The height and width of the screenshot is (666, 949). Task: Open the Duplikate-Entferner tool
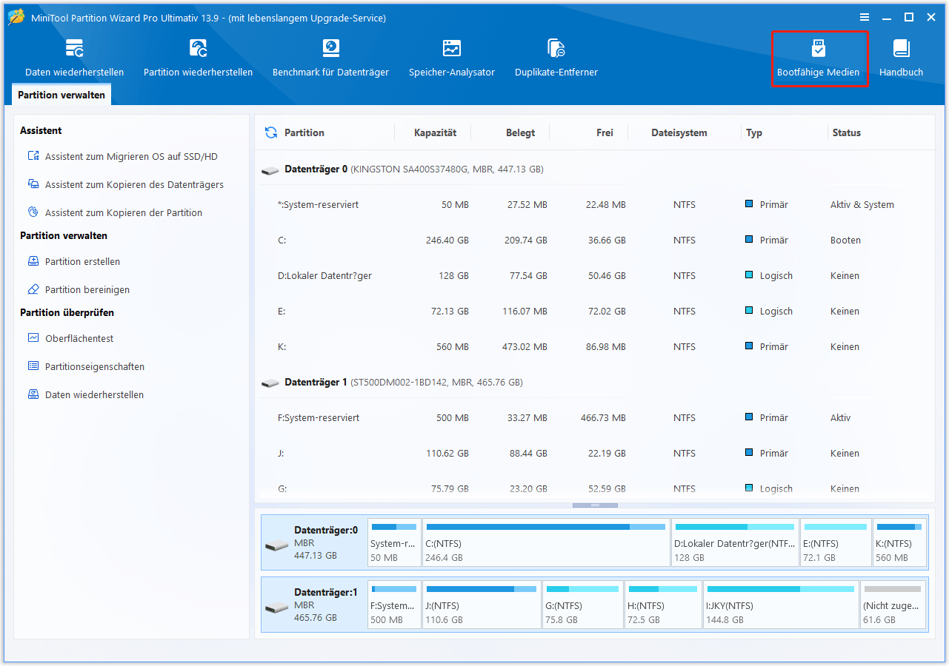point(556,58)
